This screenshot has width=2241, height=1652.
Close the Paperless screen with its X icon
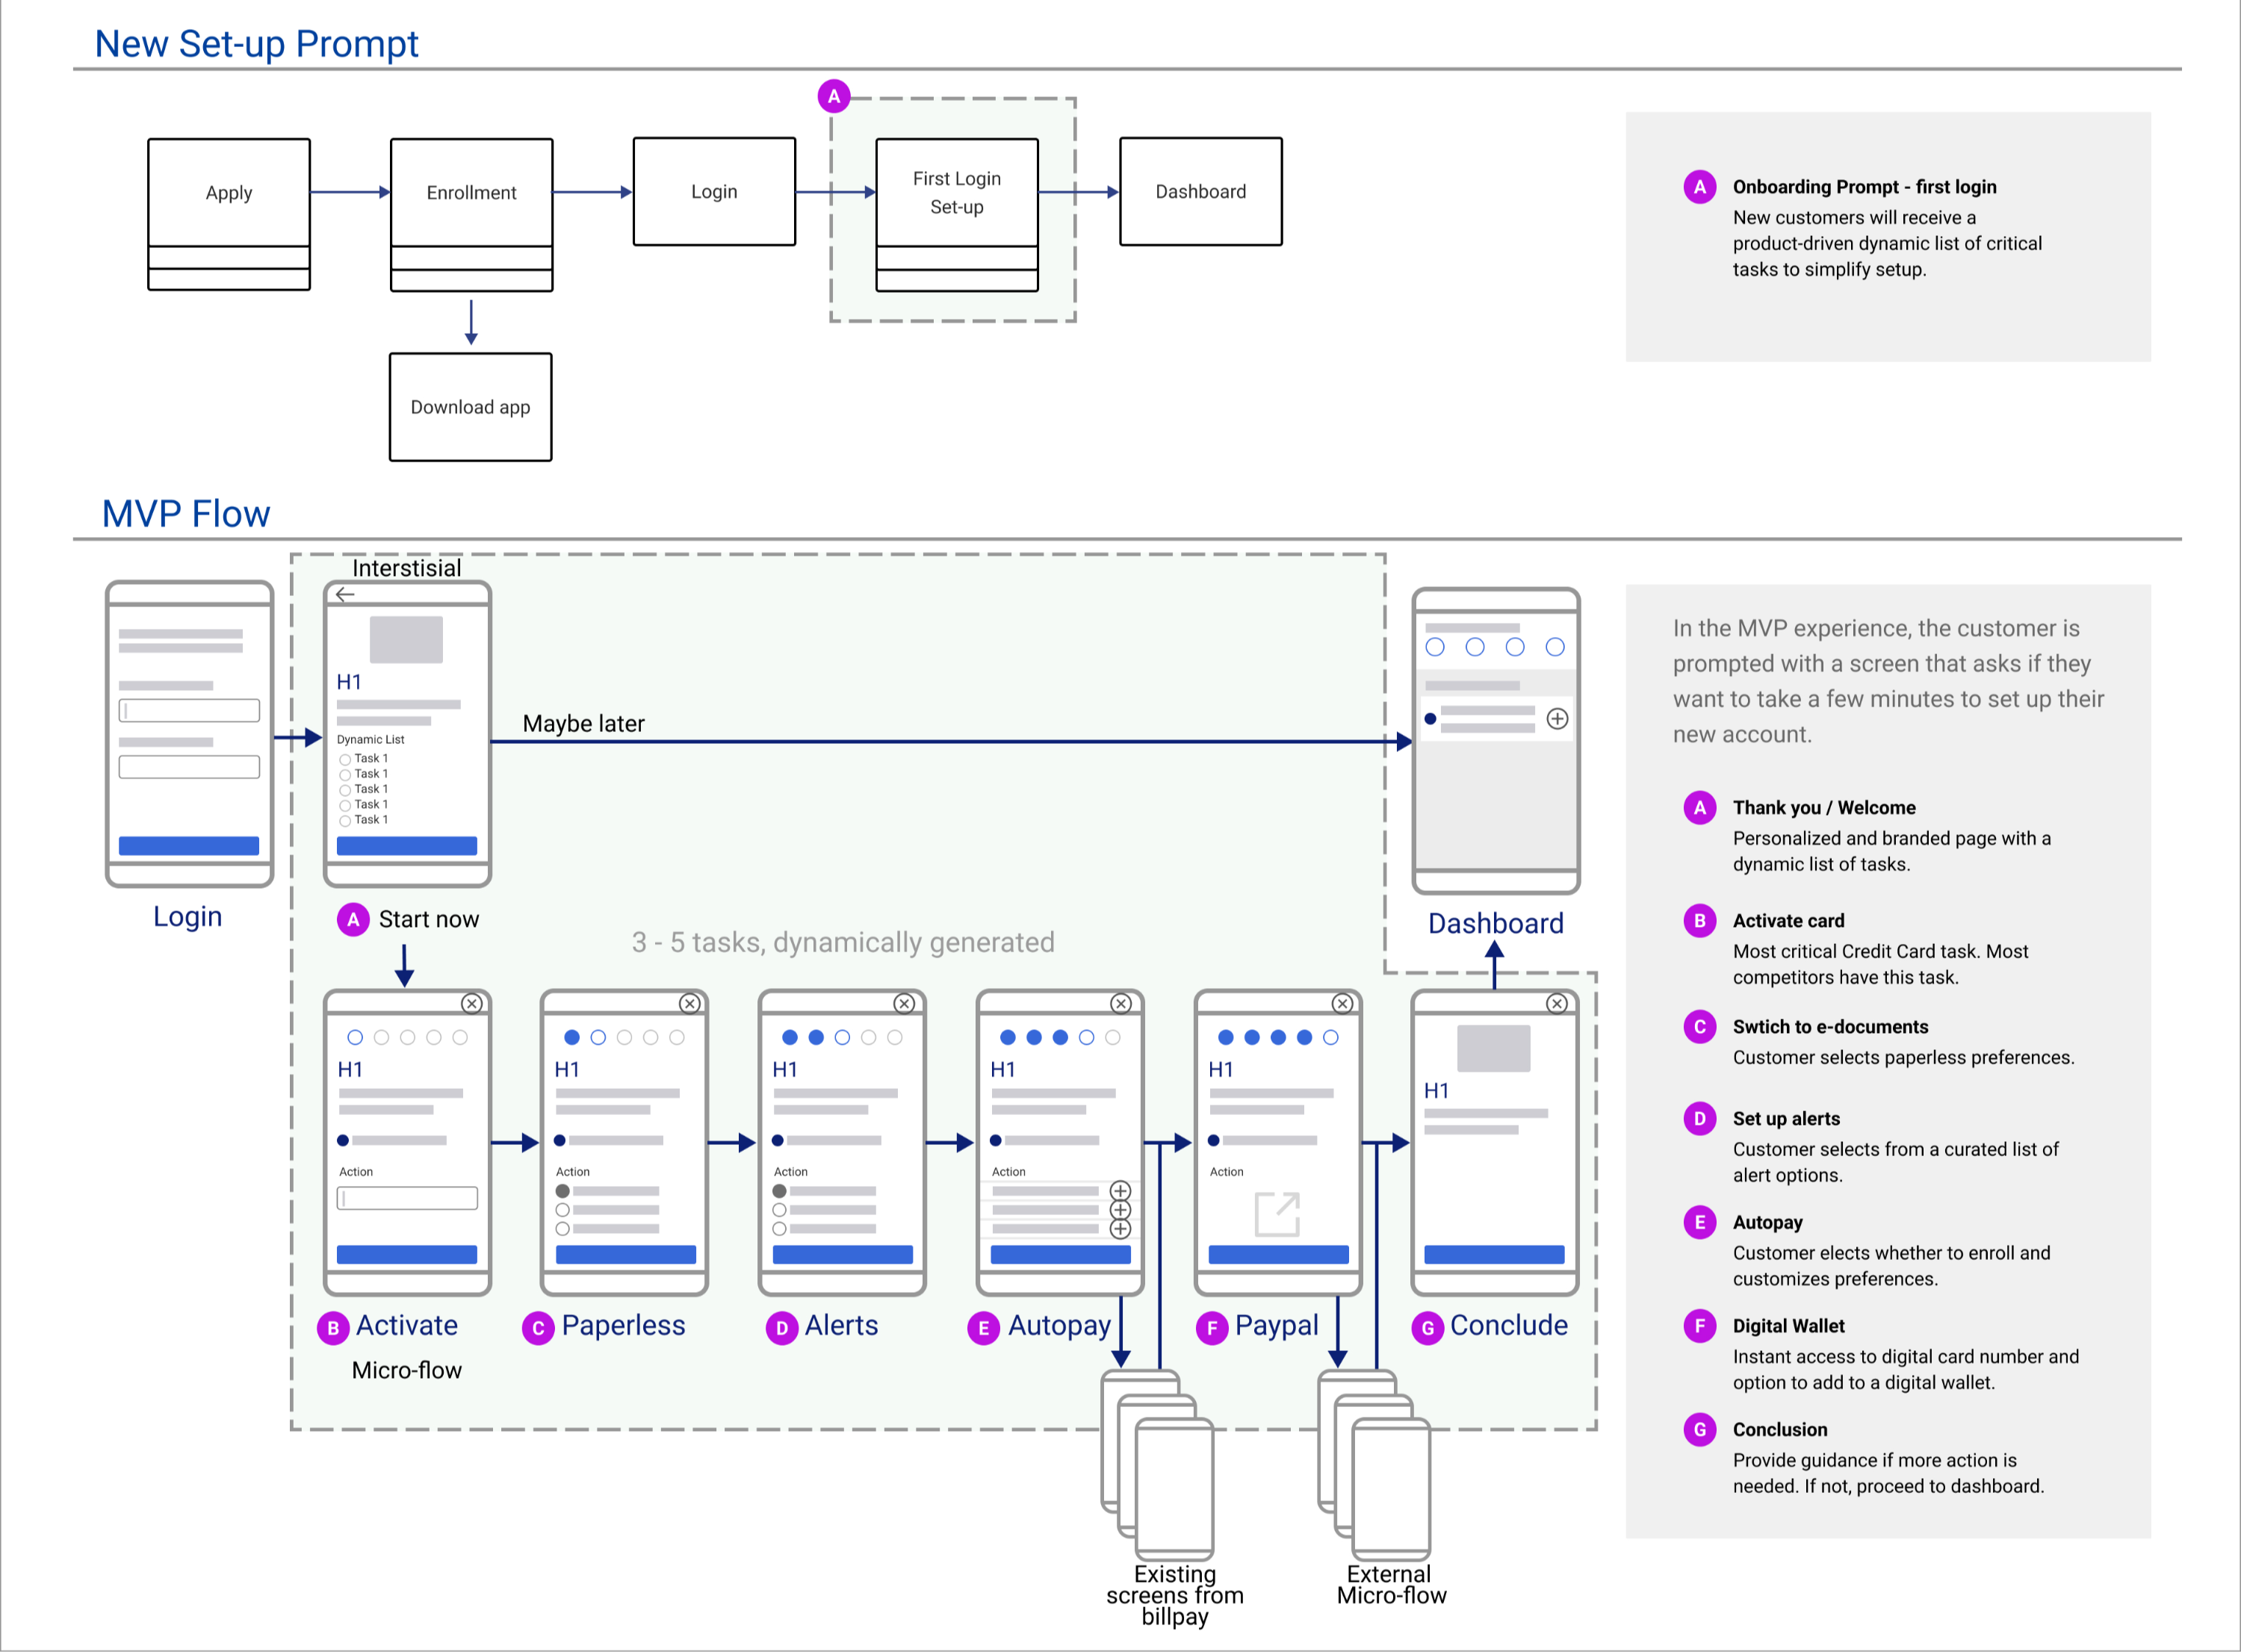pos(690,1003)
